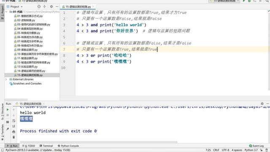Open Run panel settings gear

click(262, 103)
